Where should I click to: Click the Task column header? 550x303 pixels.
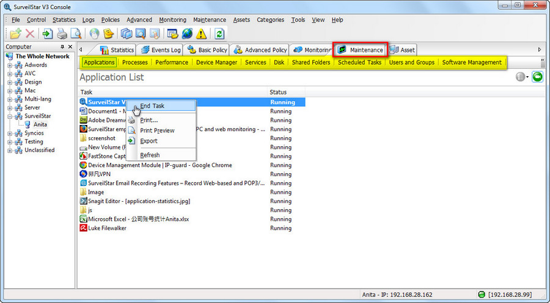172,92
